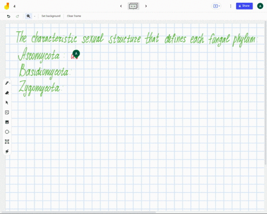Insert an image into the frame
Viewport: 267px width, 214px height.
pyautogui.click(x=7, y=122)
